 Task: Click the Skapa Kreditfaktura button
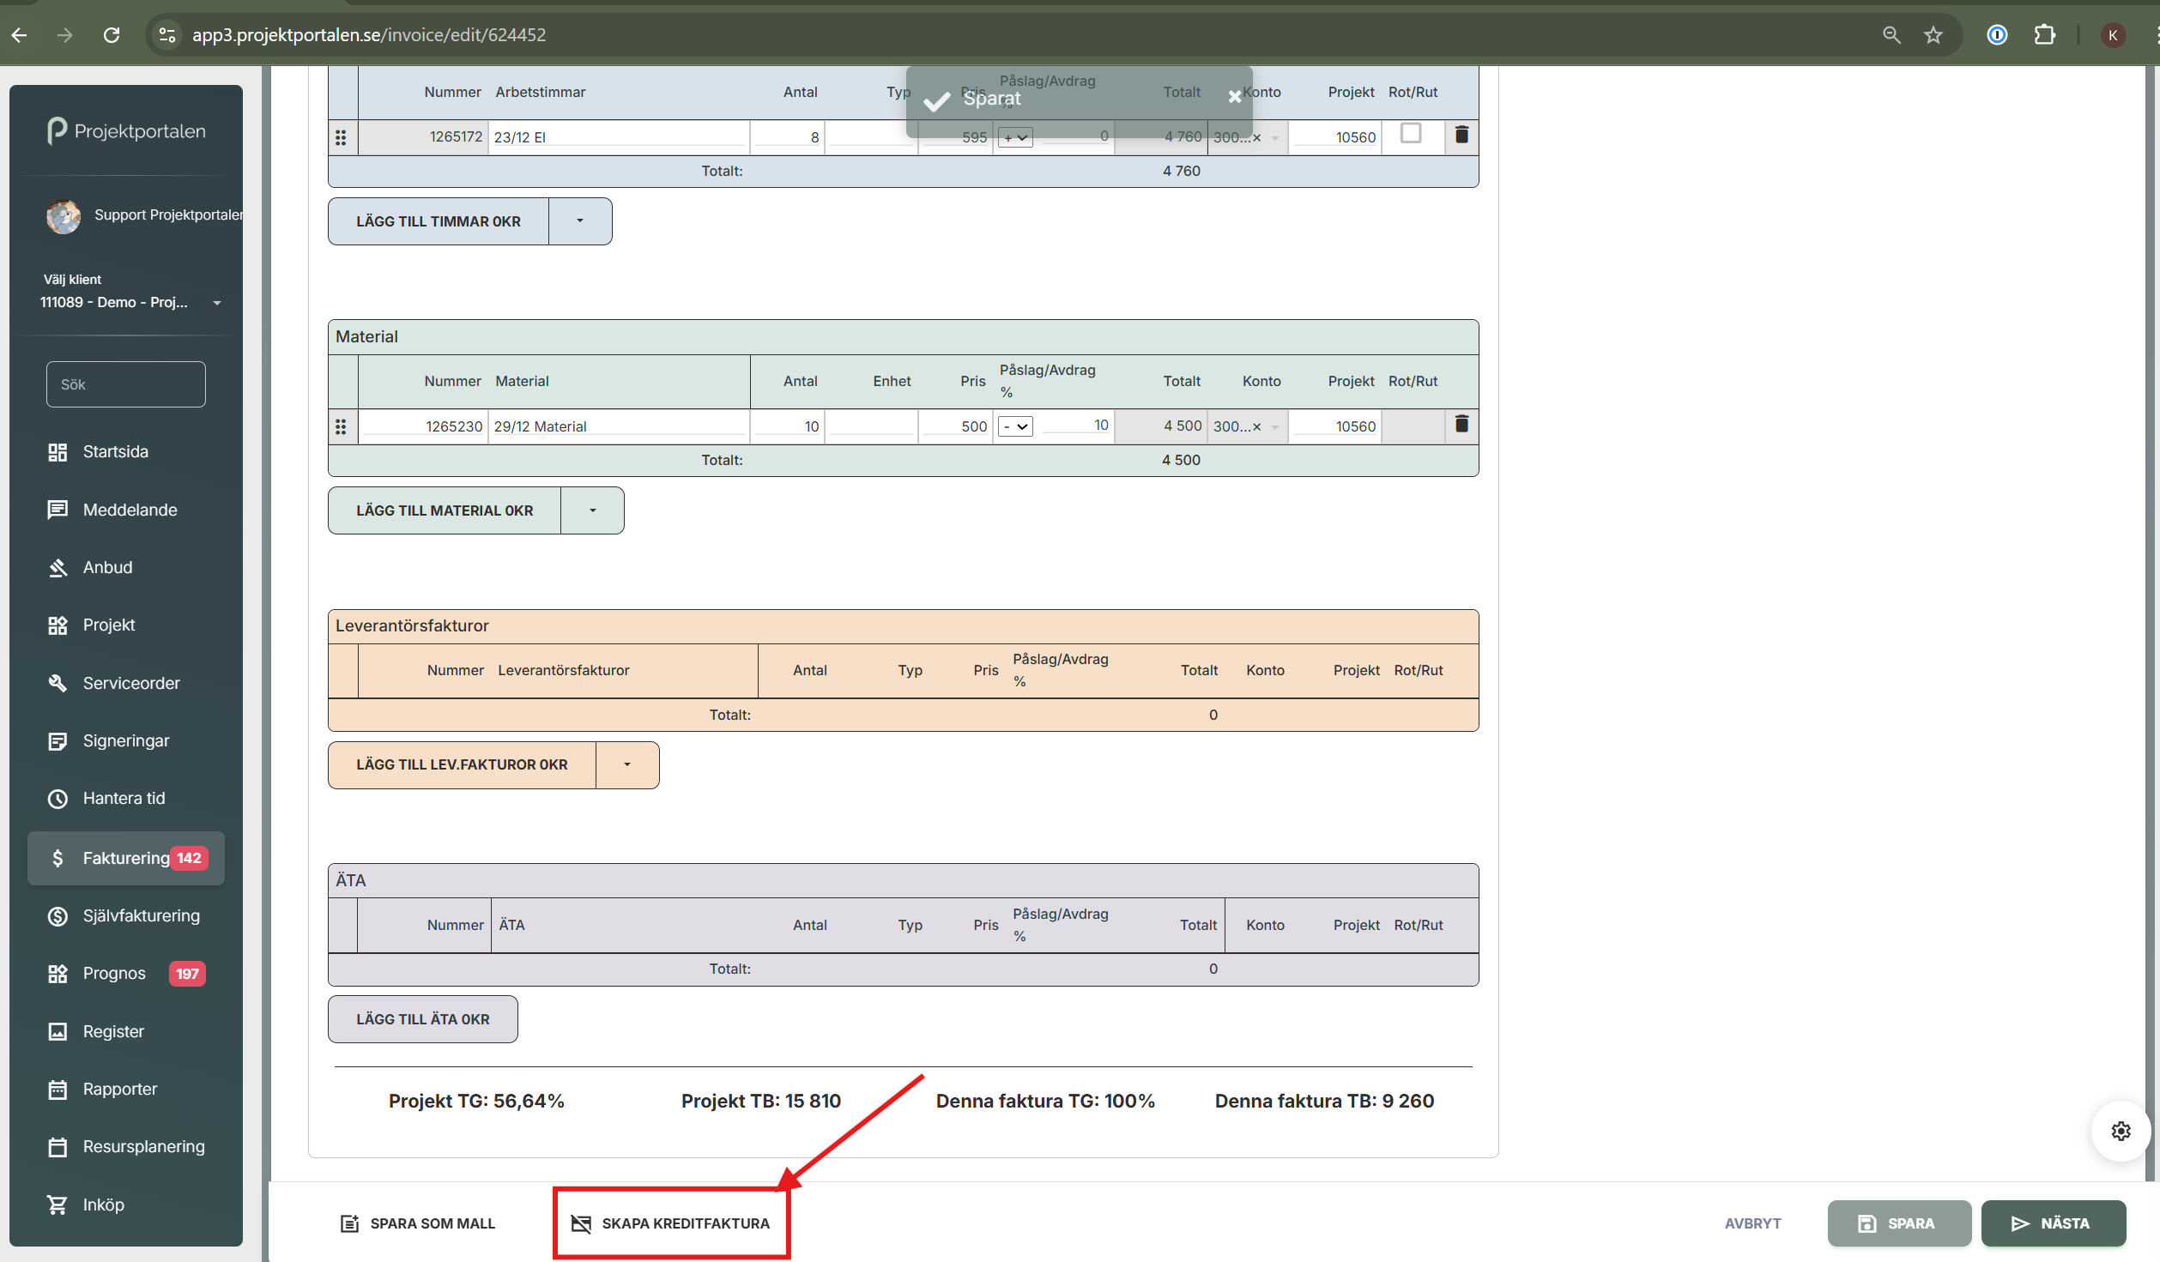coord(671,1223)
